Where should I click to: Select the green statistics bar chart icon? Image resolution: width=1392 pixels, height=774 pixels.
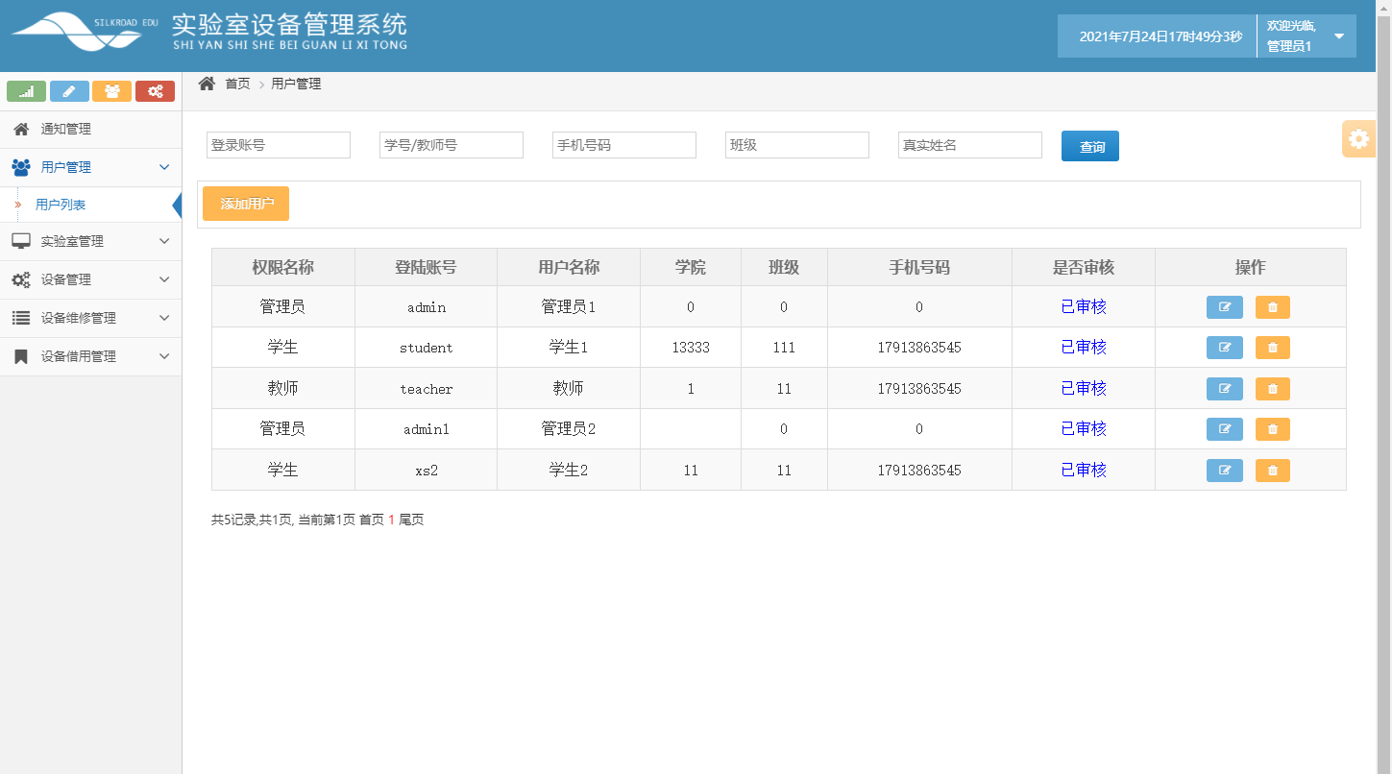tap(26, 90)
